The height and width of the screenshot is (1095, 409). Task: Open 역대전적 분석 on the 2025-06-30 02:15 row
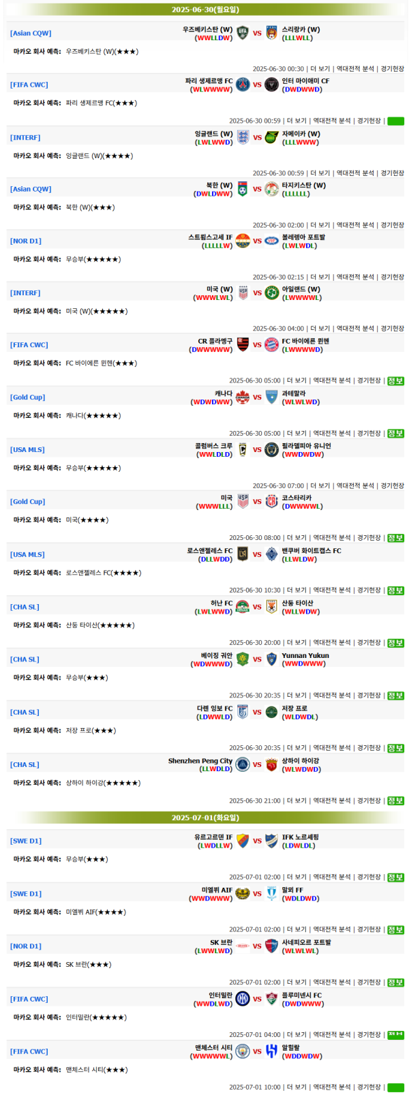355,277
